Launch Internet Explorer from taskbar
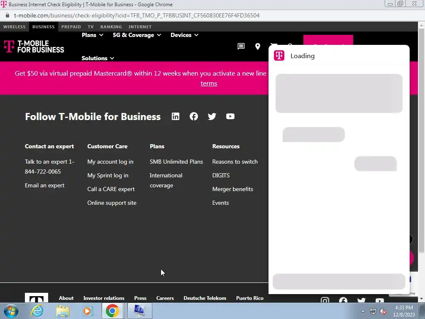 tap(37, 311)
